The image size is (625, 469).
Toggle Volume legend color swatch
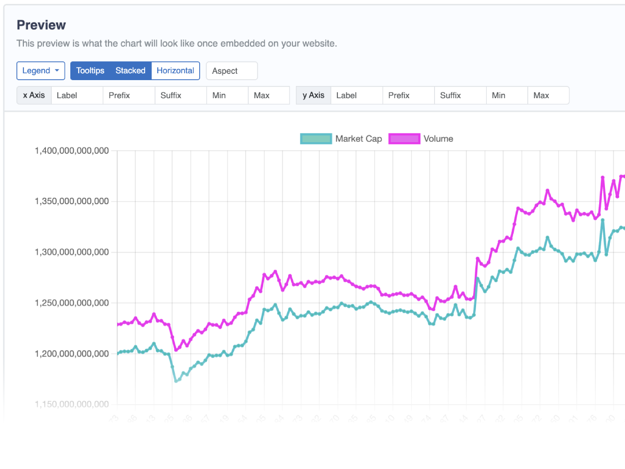click(x=404, y=139)
